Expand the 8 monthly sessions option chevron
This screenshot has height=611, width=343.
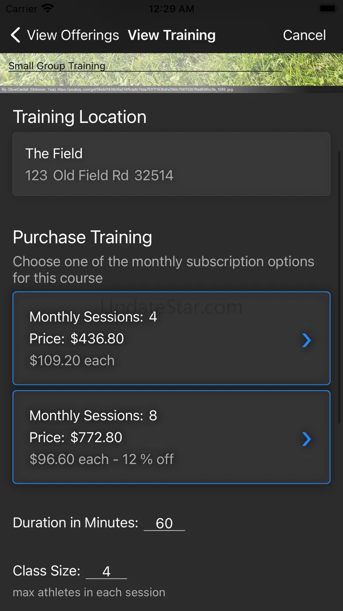[x=307, y=439]
